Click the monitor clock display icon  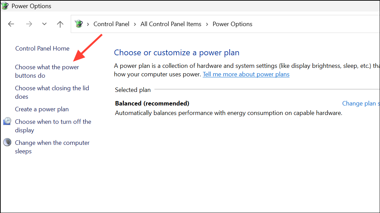(7, 121)
